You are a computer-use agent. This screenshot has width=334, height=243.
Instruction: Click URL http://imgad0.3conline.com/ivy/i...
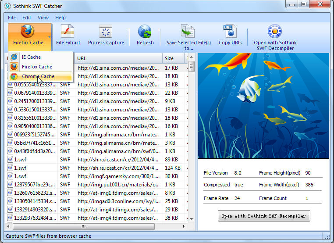click(x=118, y=201)
